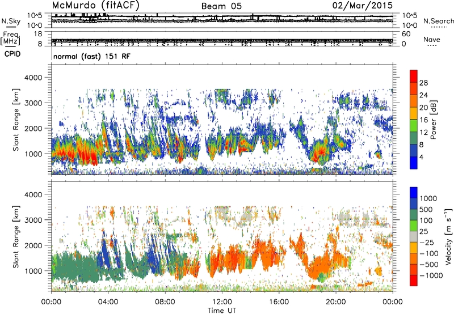Click the 'N.Sky' label
The width and height of the screenshot is (454, 314).
[11, 21]
